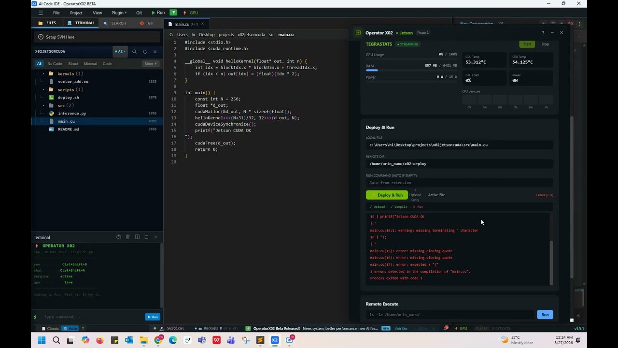Image resolution: width=618 pixels, height=348 pixels.
Task: Switch to the GIT tab
Action: click(x=147, y=23)
